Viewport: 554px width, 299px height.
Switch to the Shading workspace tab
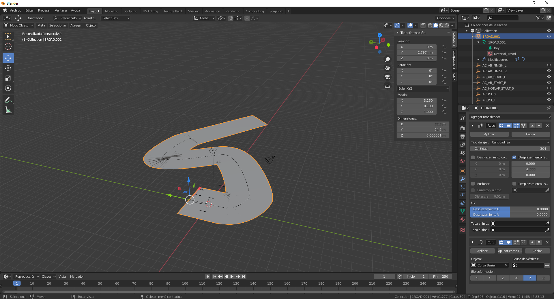194,11
